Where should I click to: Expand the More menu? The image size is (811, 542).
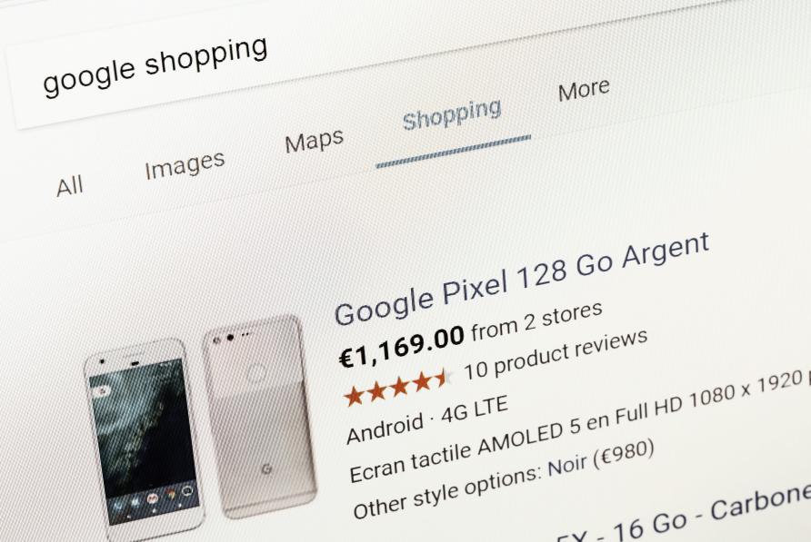584,89
